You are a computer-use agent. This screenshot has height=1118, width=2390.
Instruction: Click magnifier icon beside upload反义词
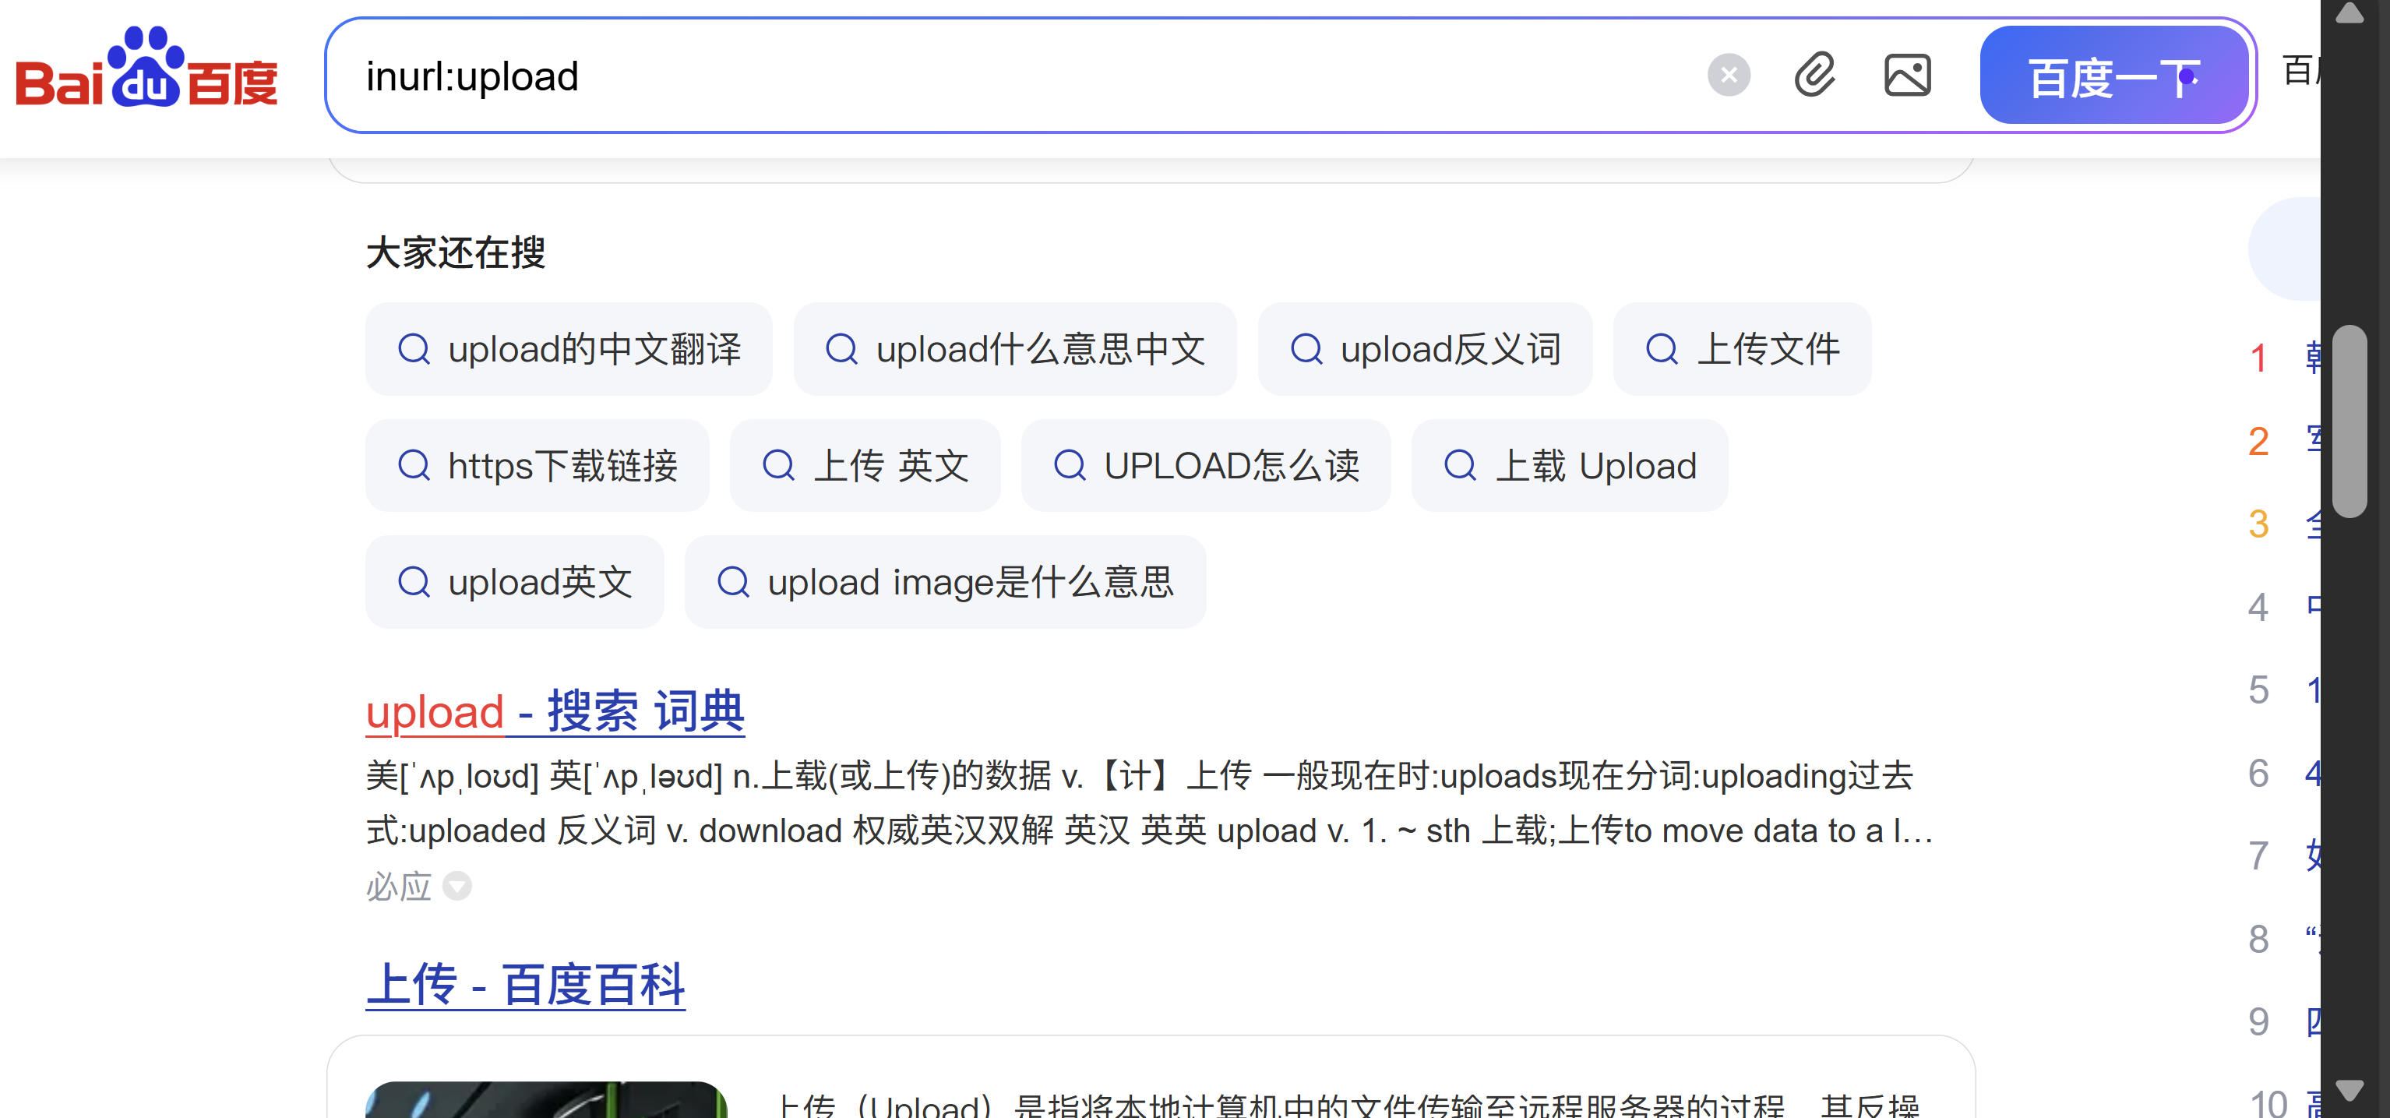click(x=1306, y=350)
